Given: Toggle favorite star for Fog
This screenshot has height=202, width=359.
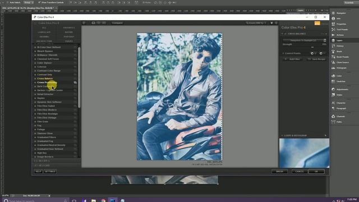Looking at the screenshot, I should pos(35,126).
